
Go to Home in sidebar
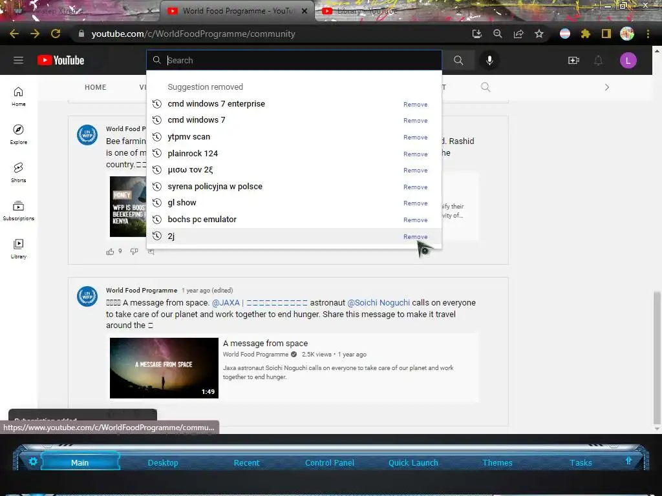(18, 97)
